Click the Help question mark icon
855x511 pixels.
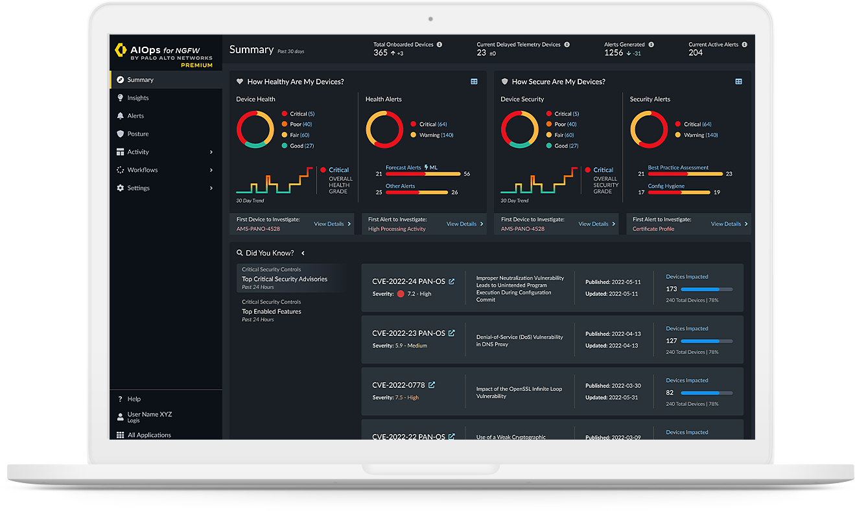point(120,399)
